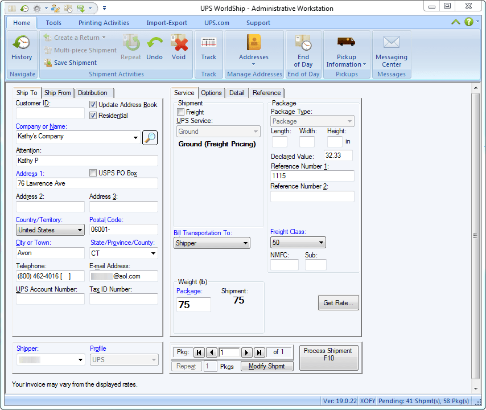The width and height of the screenshot is (486, 410).
Task: Expand customize quick access toolbar arrow
Action: coord(105,9)
